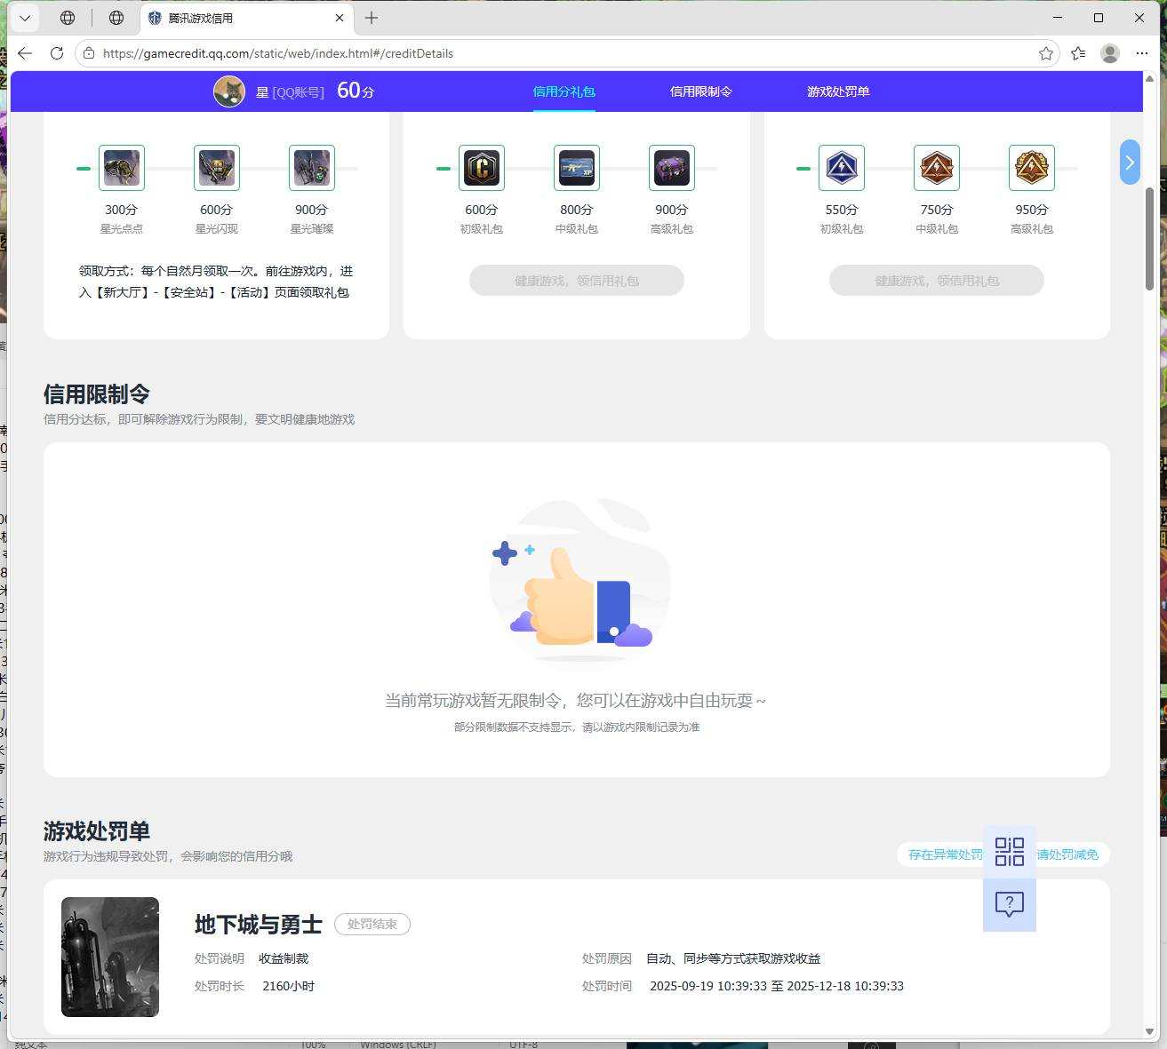1167x1049 pixels.
Task: Click the 900分 星光璀璨 gift icon
Action: [312, 168]
